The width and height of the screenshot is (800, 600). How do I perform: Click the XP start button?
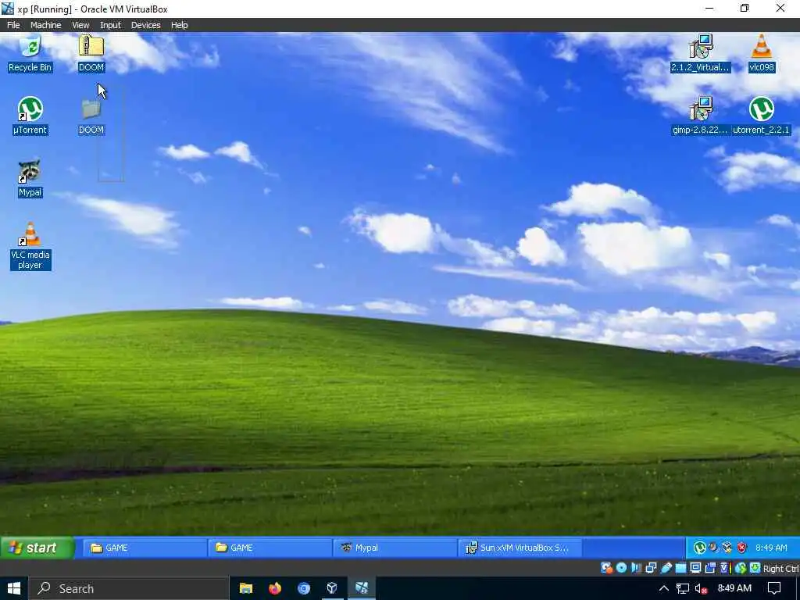point(37,548)
